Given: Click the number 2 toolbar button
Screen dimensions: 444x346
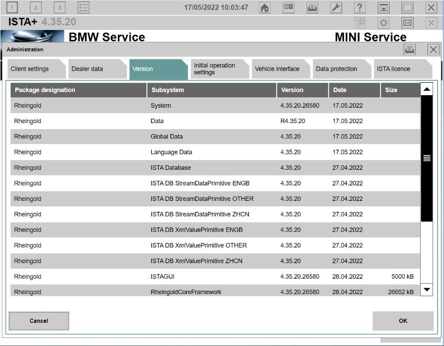Looking at the screenshot, I should tap(35, 7).
